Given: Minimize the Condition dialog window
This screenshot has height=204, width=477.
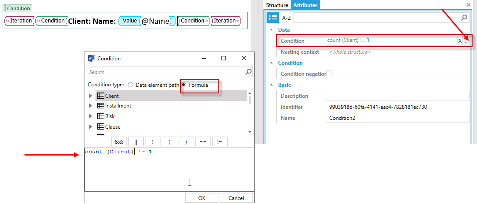Looking at the screenshot, I should pos(203,58).
